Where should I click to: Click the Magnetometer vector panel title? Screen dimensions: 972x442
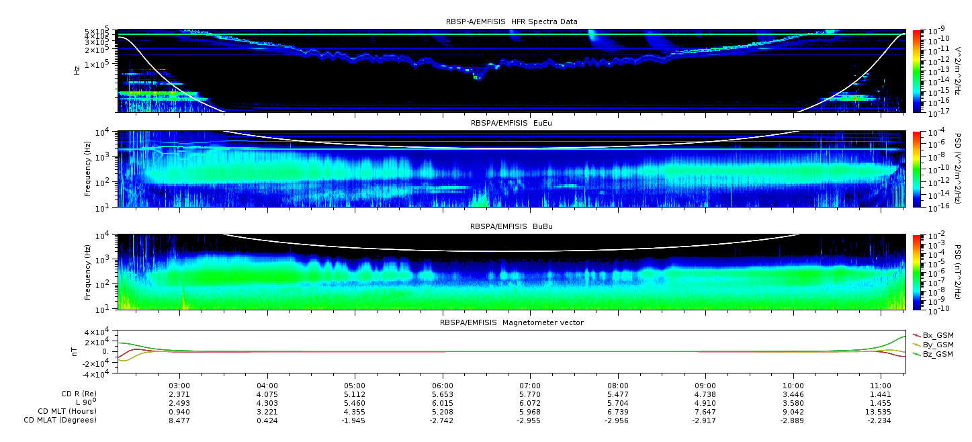(x=511, y=323)
